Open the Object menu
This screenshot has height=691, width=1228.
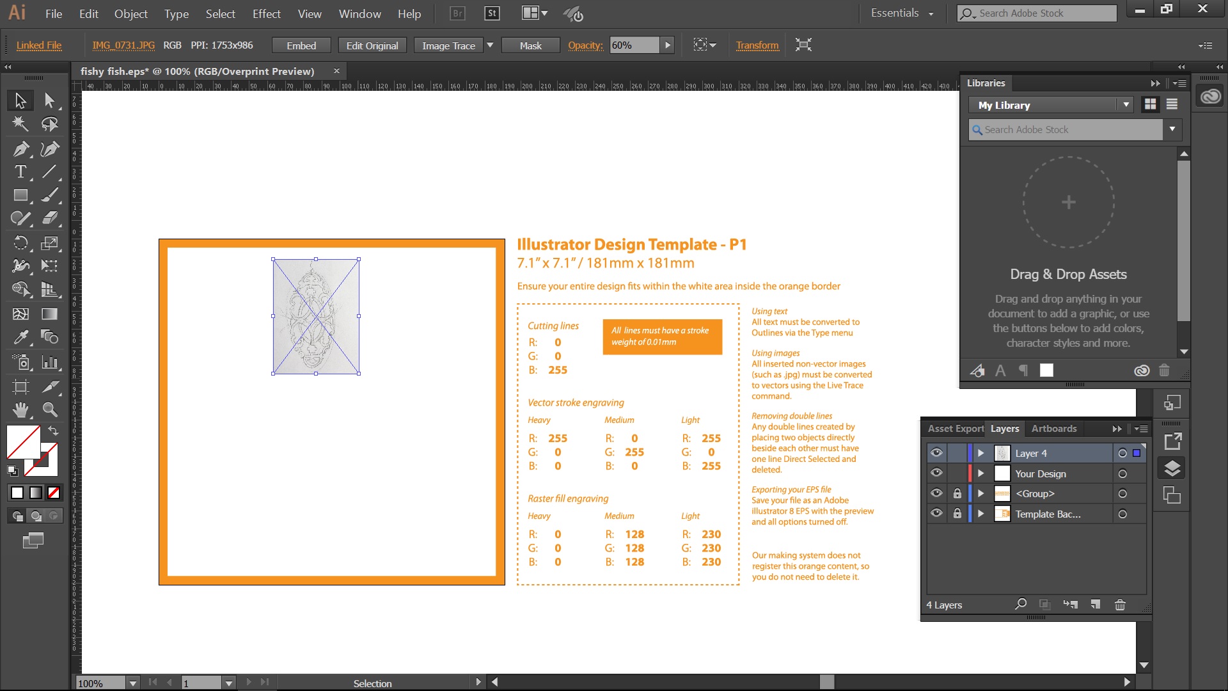(x=130, y=13)
